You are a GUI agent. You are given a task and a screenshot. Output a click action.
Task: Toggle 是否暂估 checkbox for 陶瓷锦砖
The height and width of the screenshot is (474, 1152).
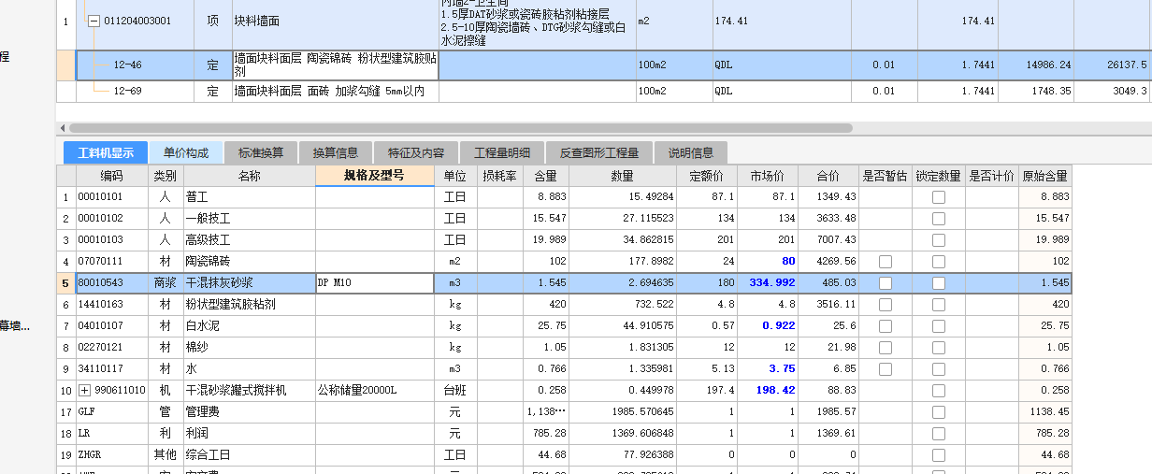[x=885, y=261]
